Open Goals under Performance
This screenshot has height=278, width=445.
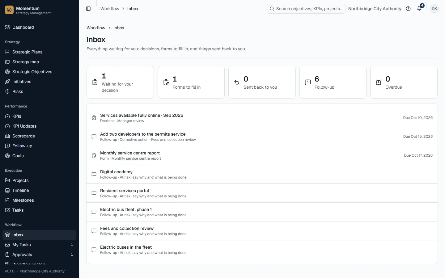(x=39, y=156)
